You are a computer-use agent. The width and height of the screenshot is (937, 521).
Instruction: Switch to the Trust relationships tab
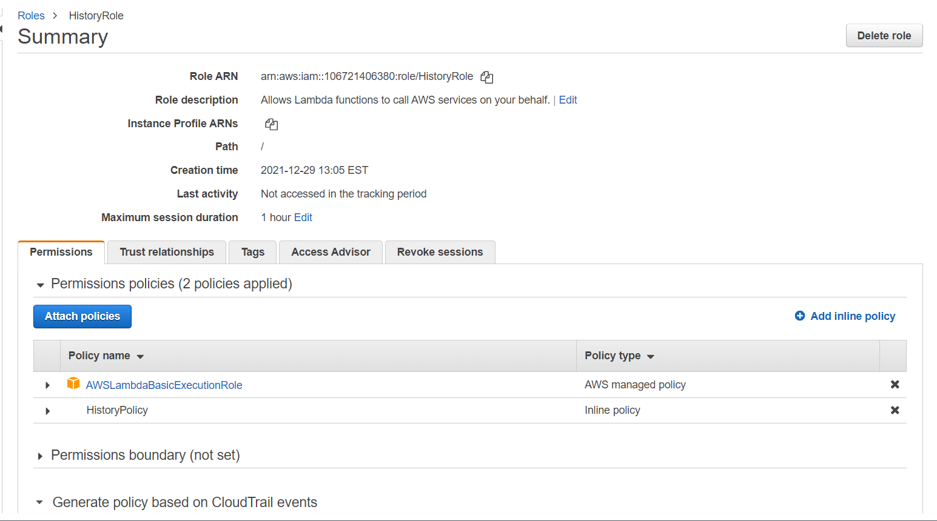click(x=166, y=252)
